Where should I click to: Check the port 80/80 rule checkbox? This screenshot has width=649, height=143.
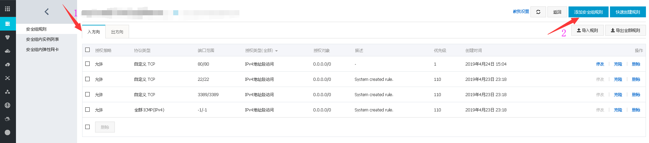(88, 64)
